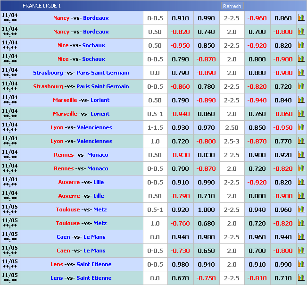
Task: Click Auxerre team name in 0.50 handicap row
Action: click(69, 196)
